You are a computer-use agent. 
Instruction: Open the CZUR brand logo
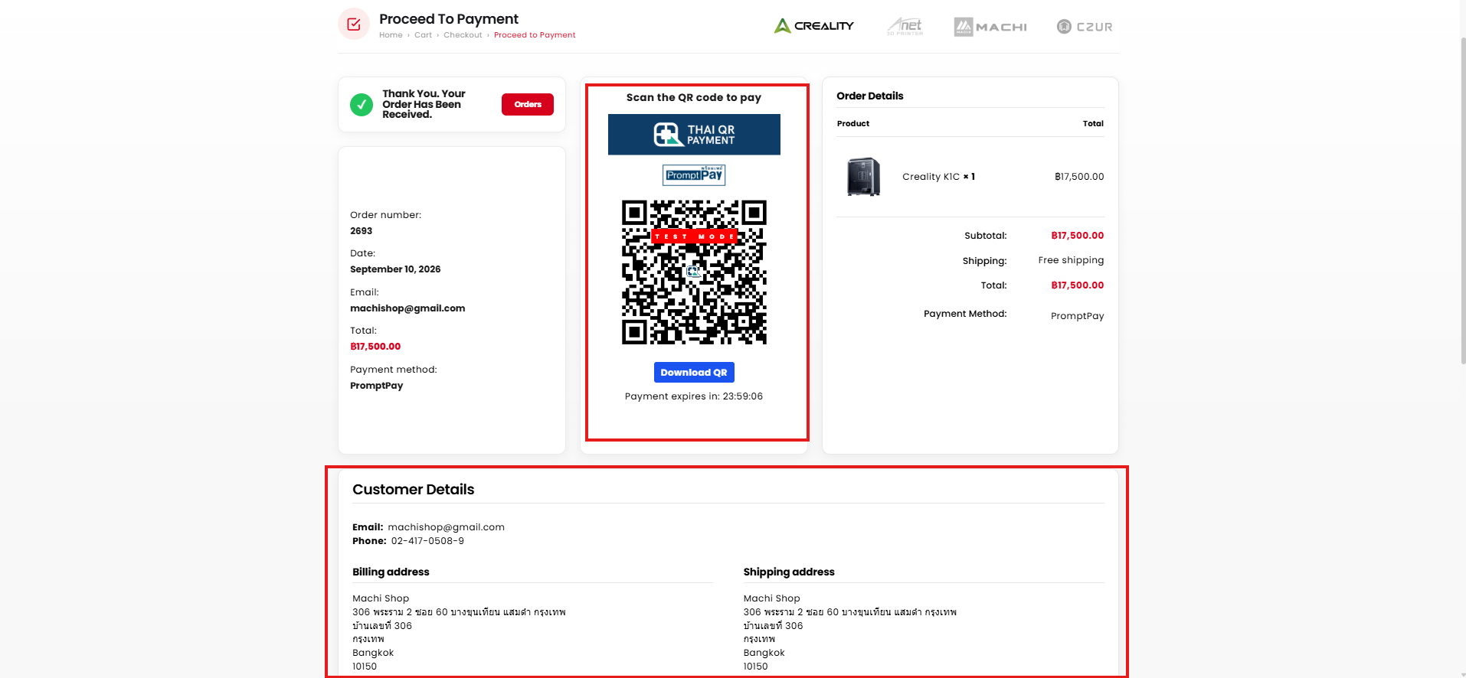coord(1085,27)
